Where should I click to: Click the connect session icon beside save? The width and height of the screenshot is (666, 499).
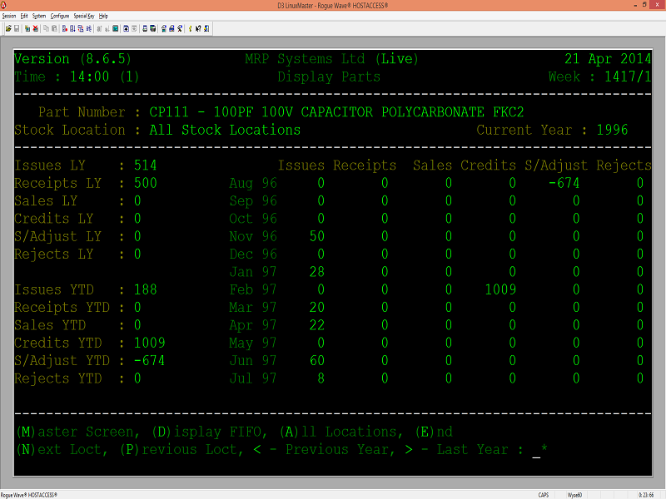[x=27, y=28]
